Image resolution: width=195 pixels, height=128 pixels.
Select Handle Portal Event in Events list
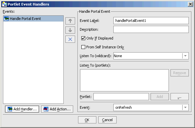click(33, 19)
